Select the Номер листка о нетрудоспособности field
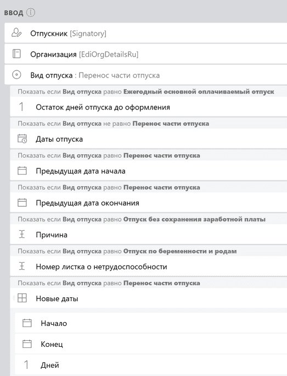 [148, 266]
